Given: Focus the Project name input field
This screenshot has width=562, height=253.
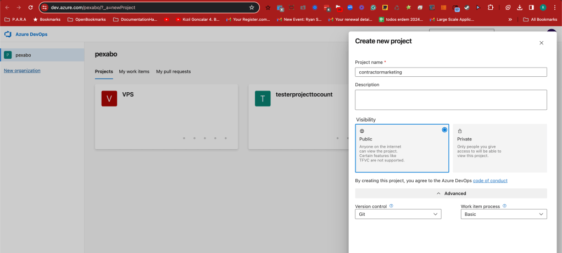Looking at the screenshot, I should 451,72.
